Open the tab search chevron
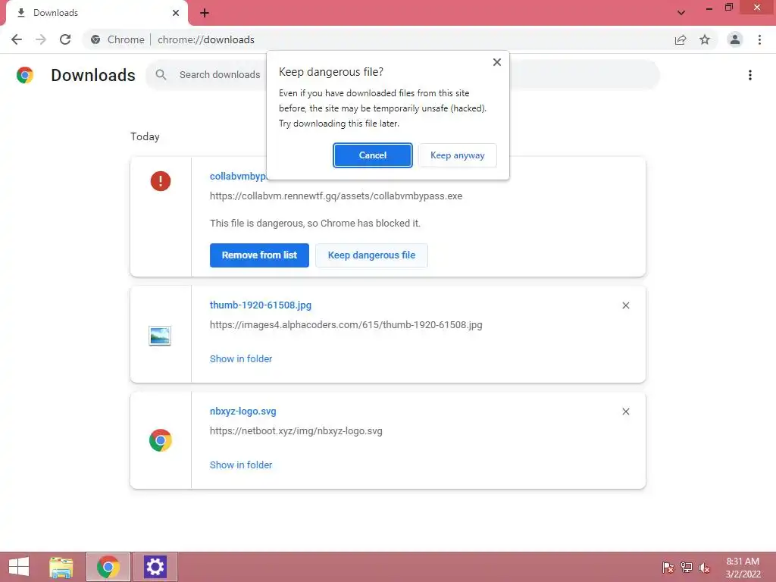The image size is (776, 582). click(681, 13)
